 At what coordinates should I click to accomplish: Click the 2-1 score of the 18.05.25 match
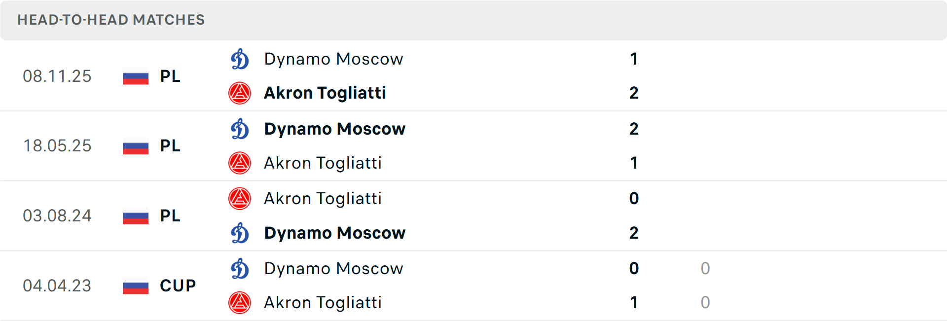click(634, 146)
